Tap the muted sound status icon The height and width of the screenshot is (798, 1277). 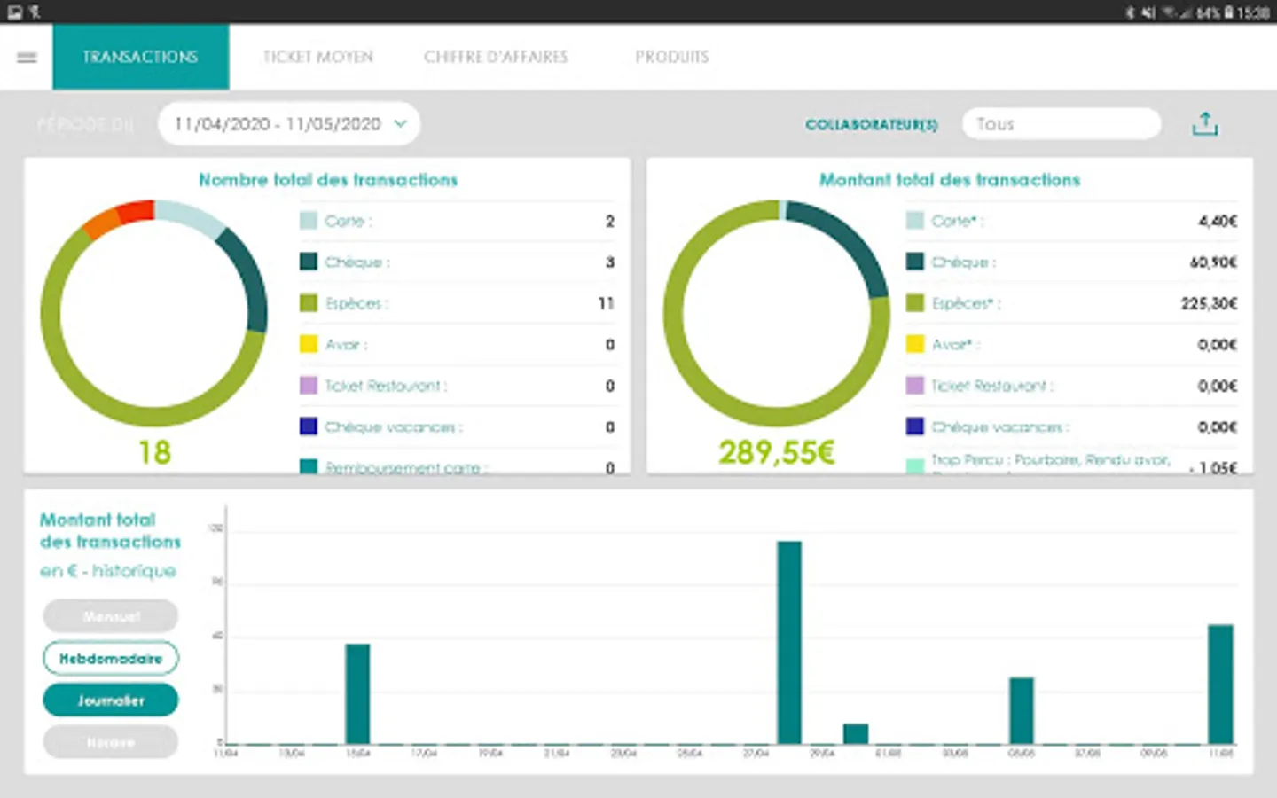click(x=1148, y=12)
